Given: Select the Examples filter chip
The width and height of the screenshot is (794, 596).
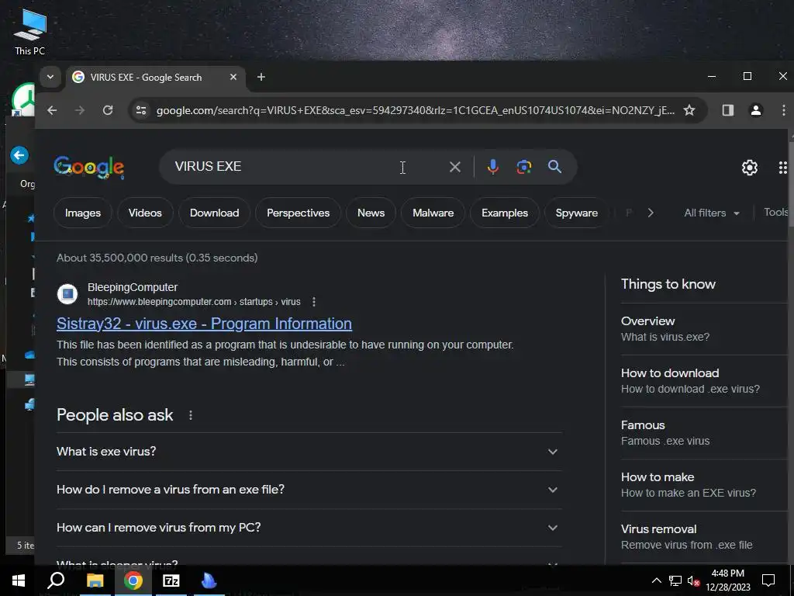Looking at the screenshot, I should tap(505, 213).
